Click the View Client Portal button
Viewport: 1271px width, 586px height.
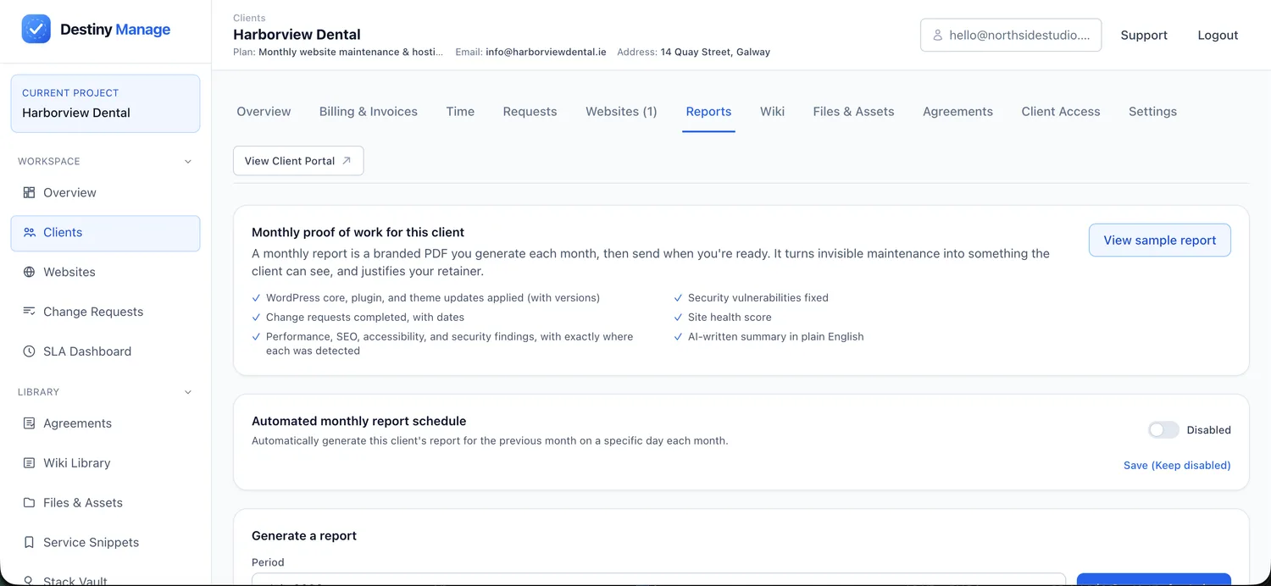(x=298, y=161)
